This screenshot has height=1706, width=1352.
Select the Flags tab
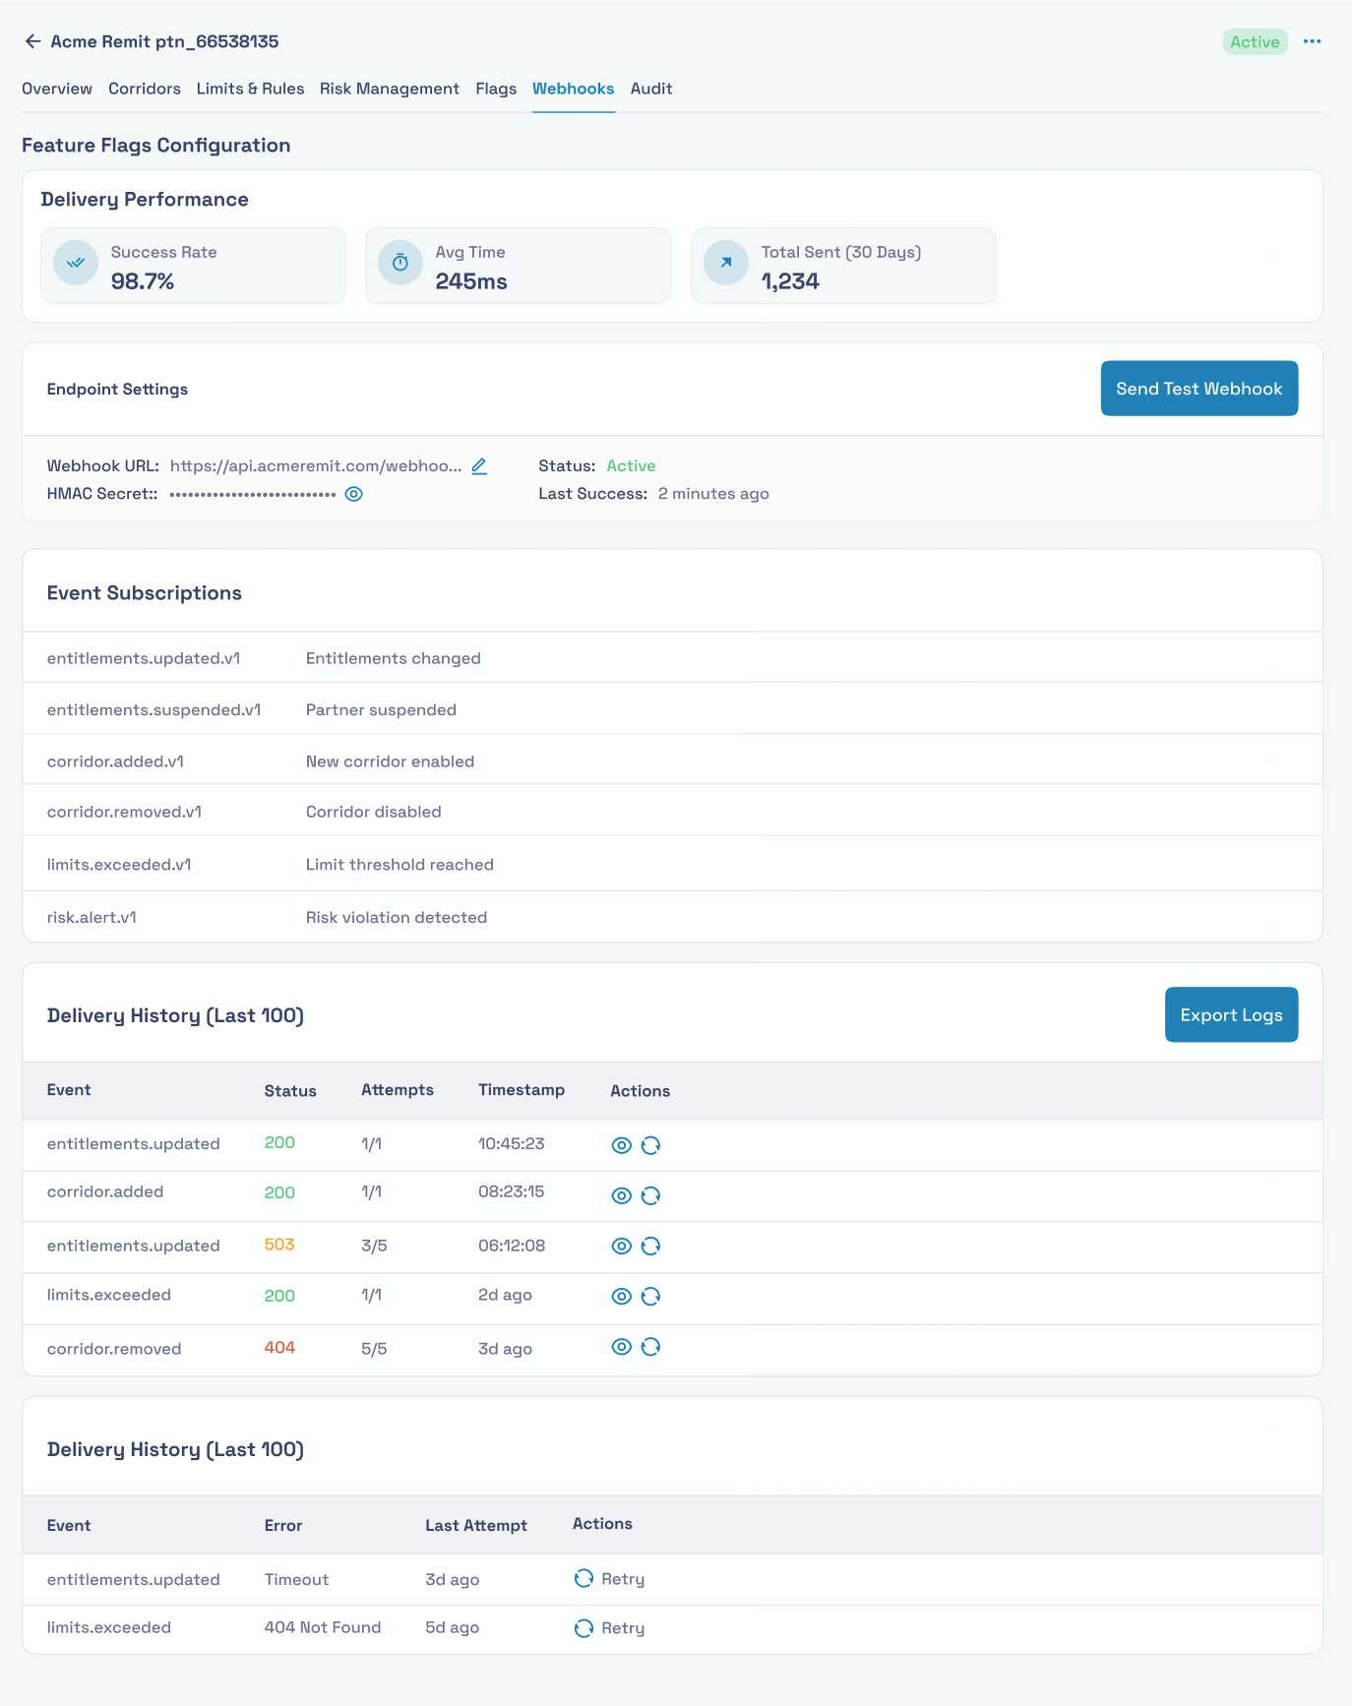pos(496,89)
